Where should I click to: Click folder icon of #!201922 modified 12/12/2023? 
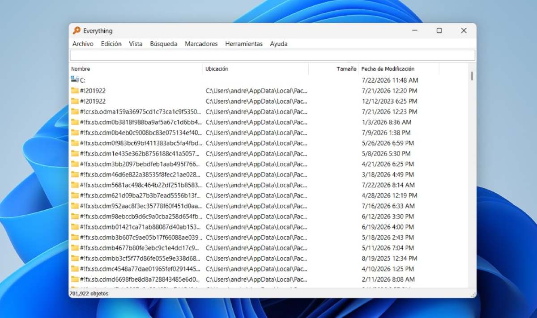(x=75, y=101)
